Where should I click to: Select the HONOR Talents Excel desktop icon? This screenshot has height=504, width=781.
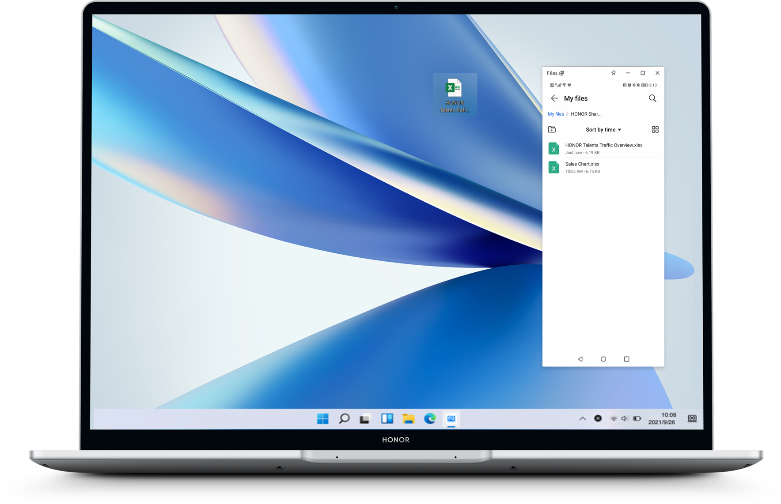(x=454, y=94)
